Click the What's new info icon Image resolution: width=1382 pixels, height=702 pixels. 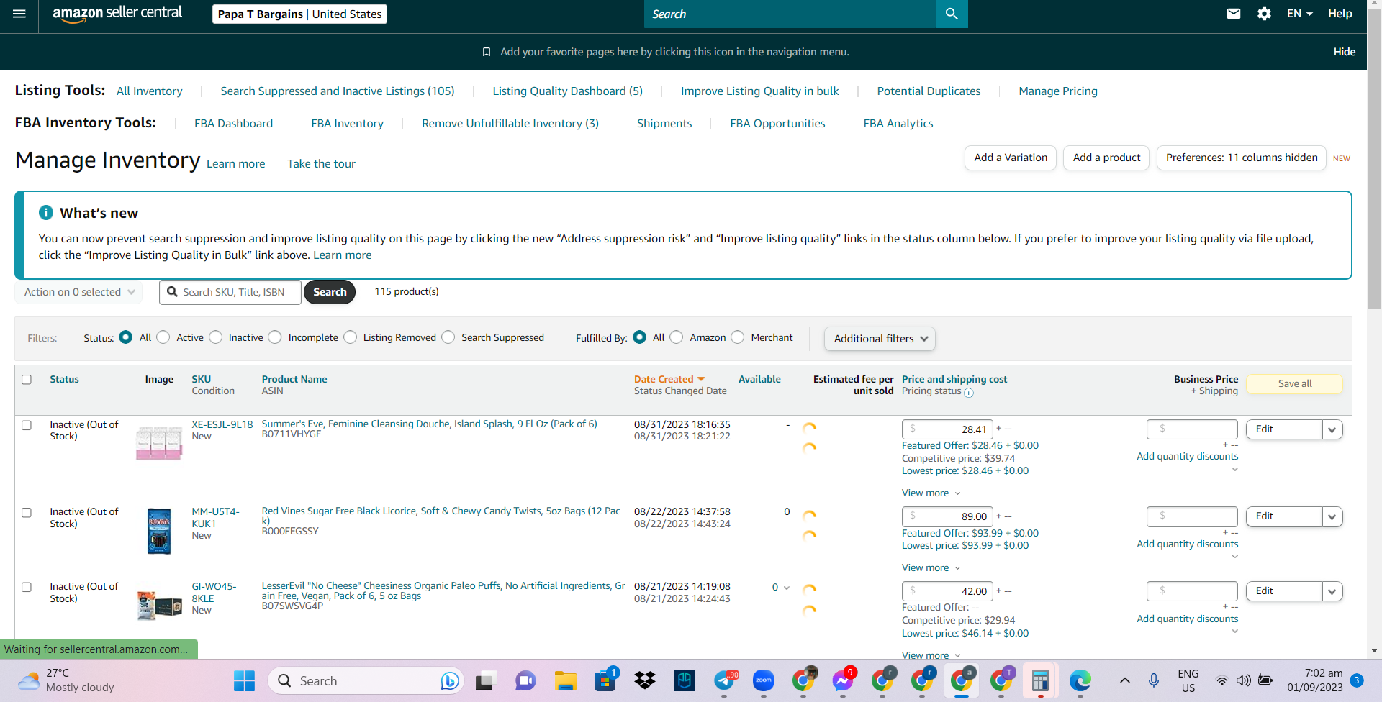pos(46,213)
